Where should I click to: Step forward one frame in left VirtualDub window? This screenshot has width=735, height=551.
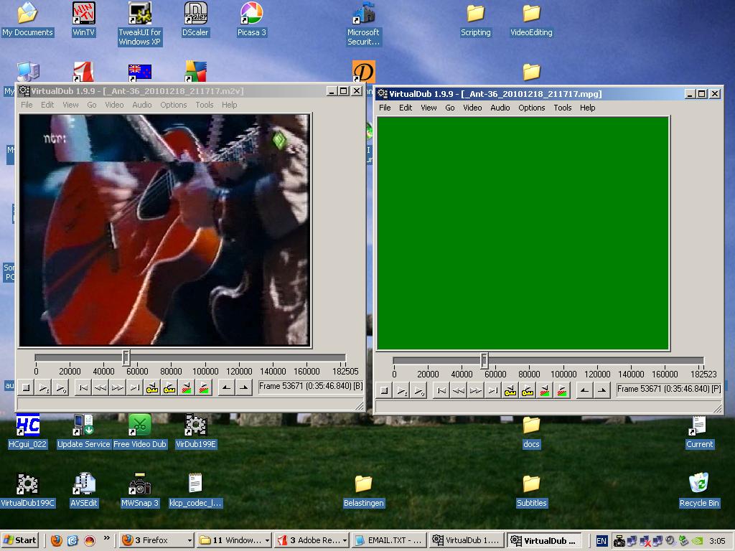118,388
